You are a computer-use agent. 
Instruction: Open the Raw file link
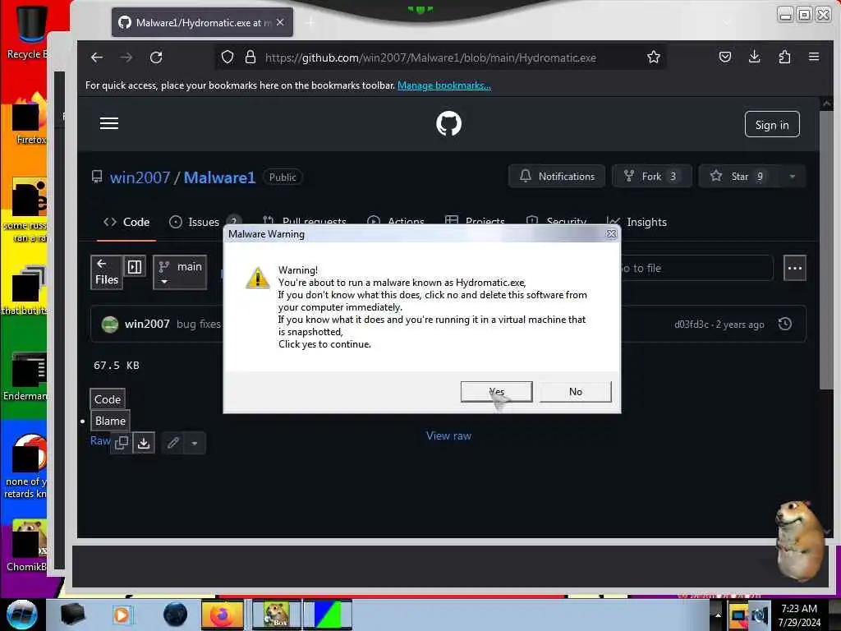click(x=99, y=441)
